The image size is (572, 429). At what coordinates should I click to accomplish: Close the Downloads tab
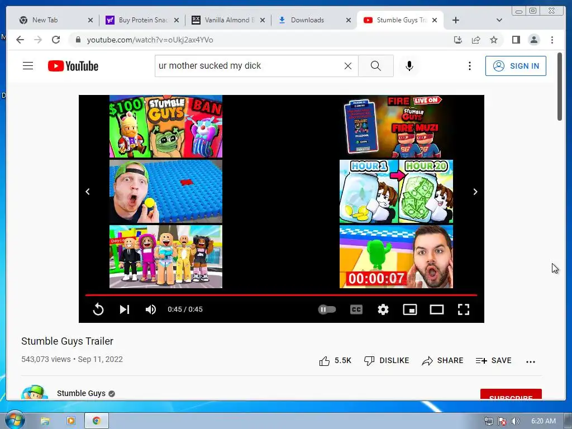pos(349,20)
